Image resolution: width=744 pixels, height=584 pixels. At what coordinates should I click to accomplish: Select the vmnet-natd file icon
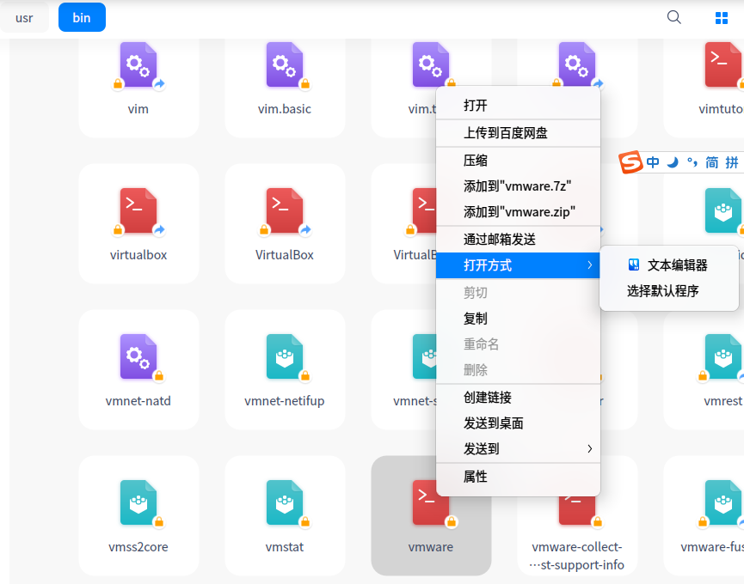pyautogui.click(x=138, y=356)
